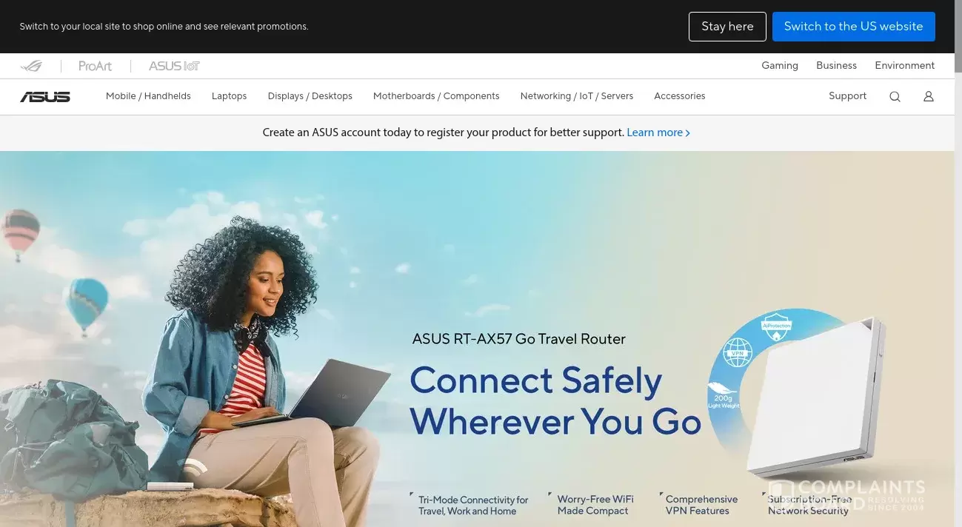Select Displays / Desktops in the navigation
The width and height of the screenshot is (962, 527).
pos(310,96)
